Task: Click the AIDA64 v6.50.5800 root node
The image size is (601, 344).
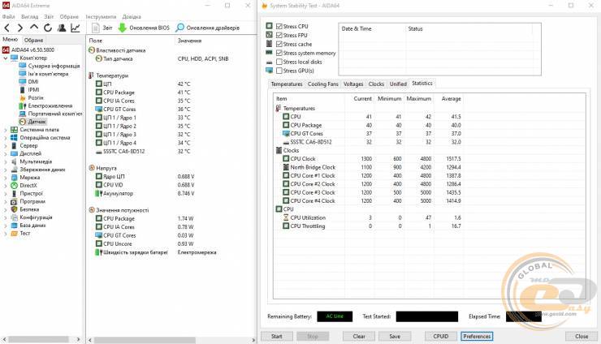Action: 32,49
